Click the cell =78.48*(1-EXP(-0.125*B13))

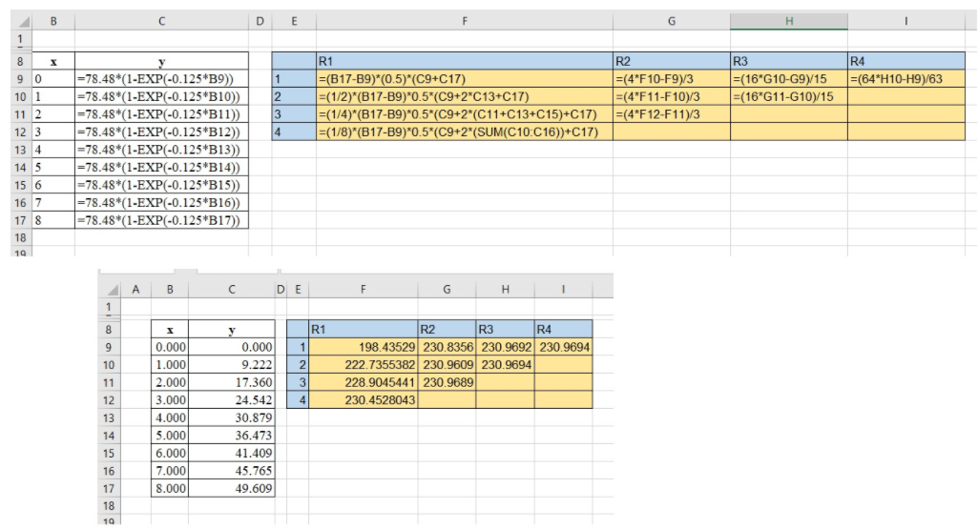click(159, 150)
